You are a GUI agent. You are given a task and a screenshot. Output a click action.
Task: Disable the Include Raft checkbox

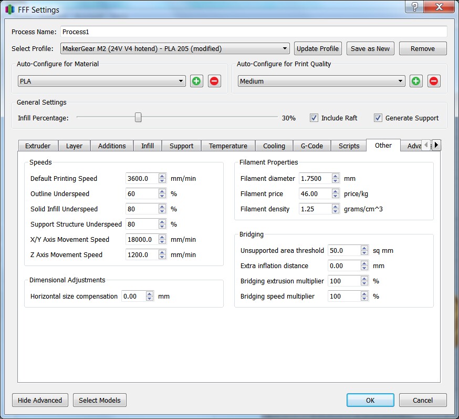pos(314,118)
